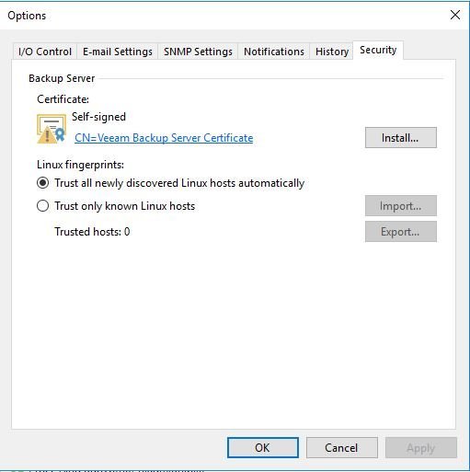The image size is (470, 472).
Task: Click the Install... certificate button
Action: point(401,138)
